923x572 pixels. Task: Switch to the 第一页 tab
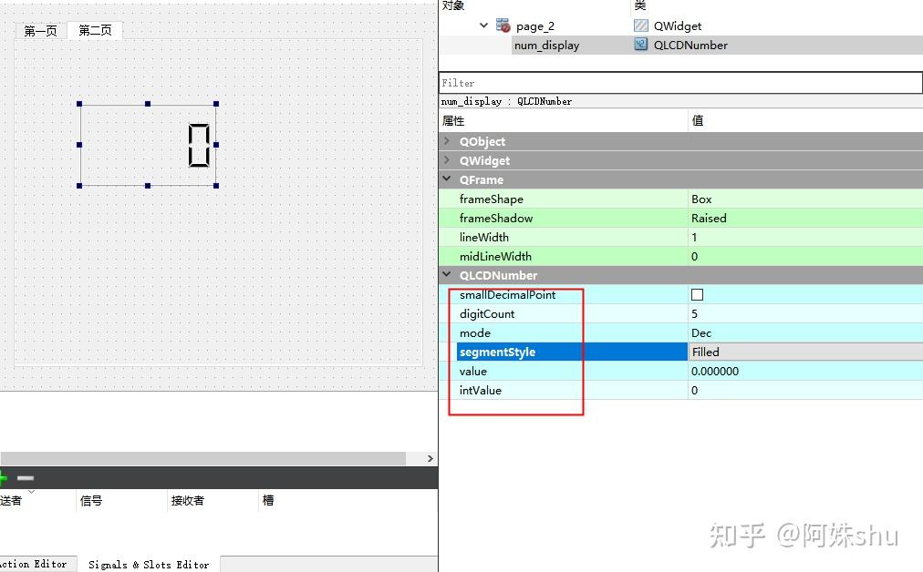[39, 29]
